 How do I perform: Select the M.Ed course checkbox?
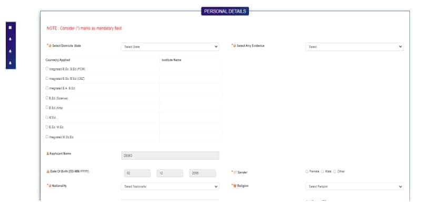[x=47, y=117]
